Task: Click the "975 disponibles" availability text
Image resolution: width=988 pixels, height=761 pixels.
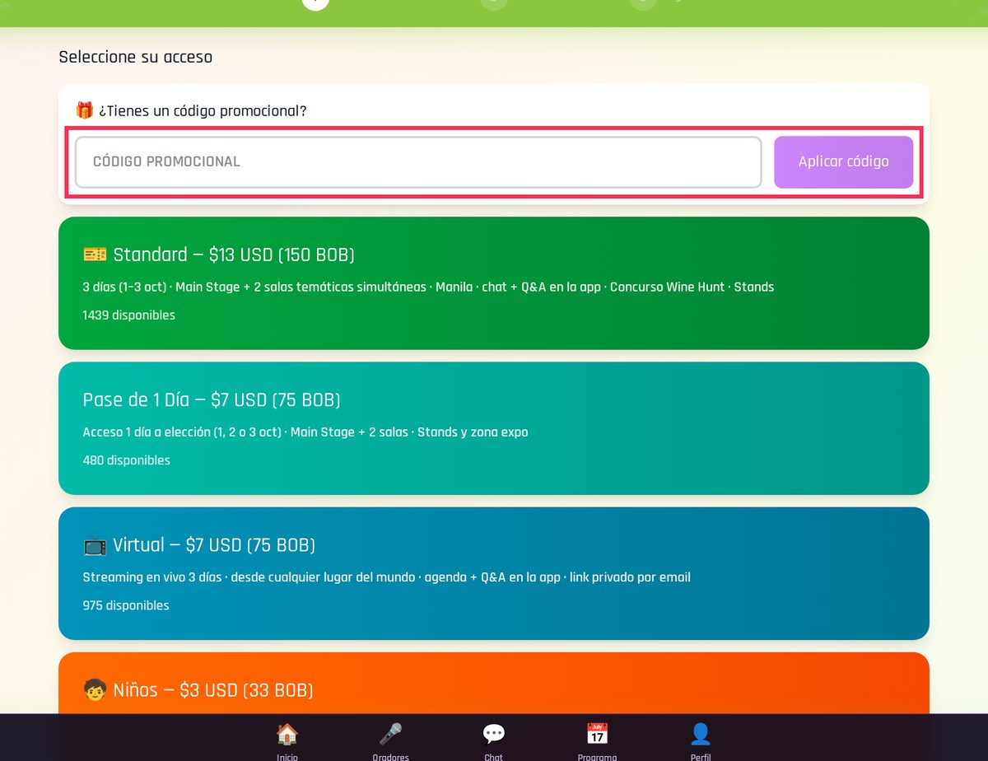Action: [x=126, y=605]
